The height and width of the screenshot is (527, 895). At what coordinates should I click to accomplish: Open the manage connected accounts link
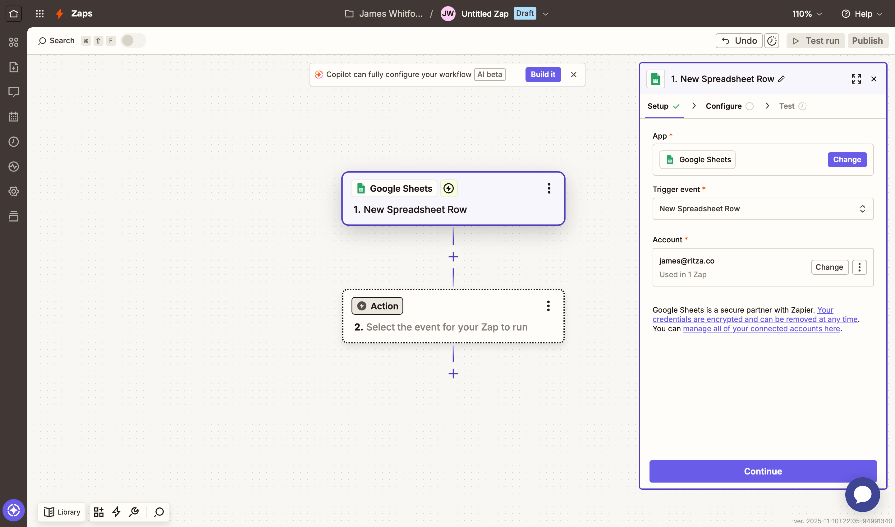click(x=761, y=329)
